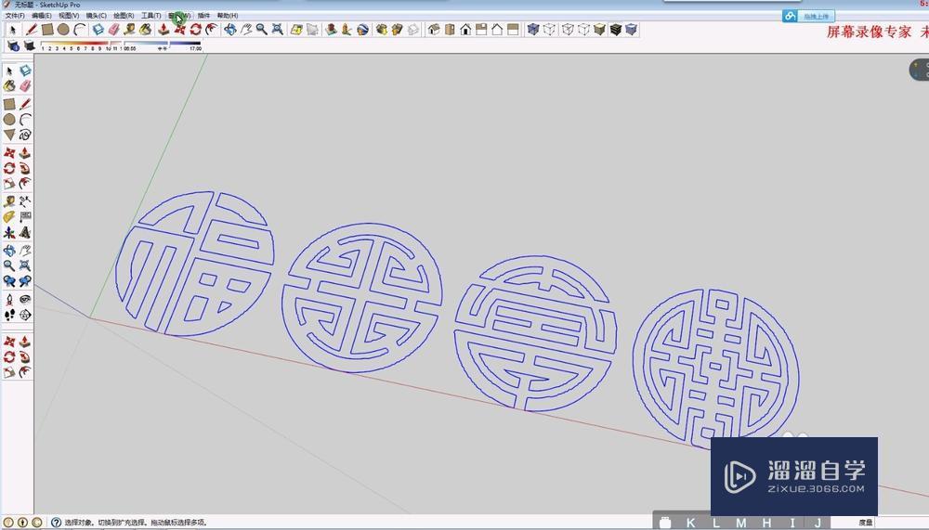Select the Freehand drawing tool
This screenshot has height=530, width=929.
[25, 135]
